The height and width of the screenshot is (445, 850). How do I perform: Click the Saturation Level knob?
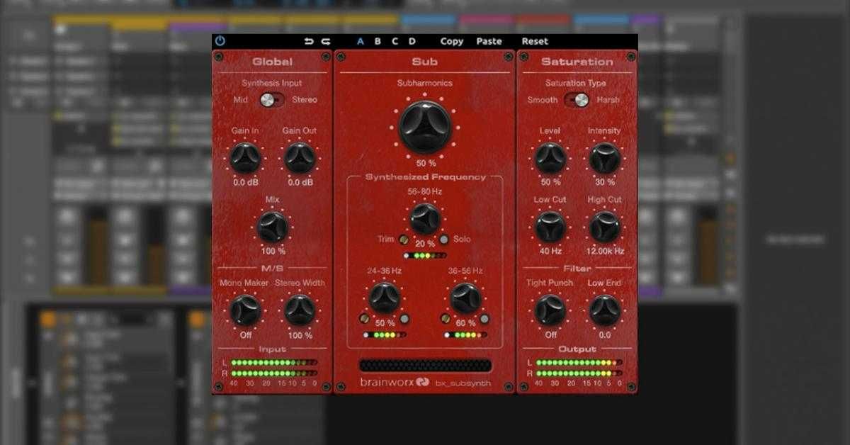(x=550, y=157)
